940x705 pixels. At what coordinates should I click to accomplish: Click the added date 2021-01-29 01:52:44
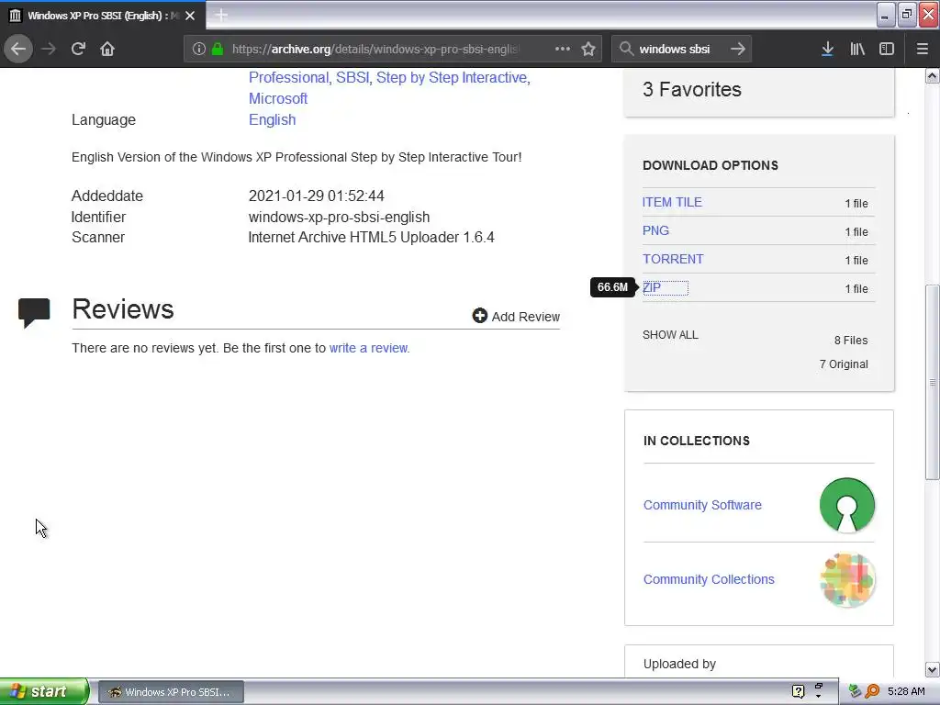pyautogui.click(x=316, y=196)
